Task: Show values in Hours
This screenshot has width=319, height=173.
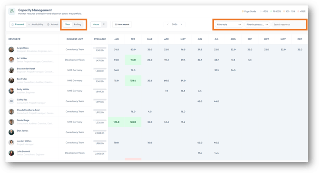Action: click(x=96, y=24)
